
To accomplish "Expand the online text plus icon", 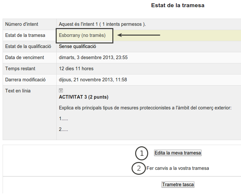I will (x=61, y=90).
